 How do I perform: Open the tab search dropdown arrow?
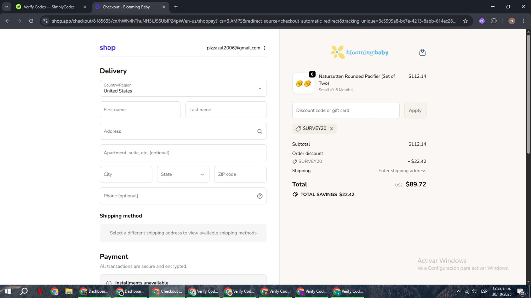[x=6, y=7]
